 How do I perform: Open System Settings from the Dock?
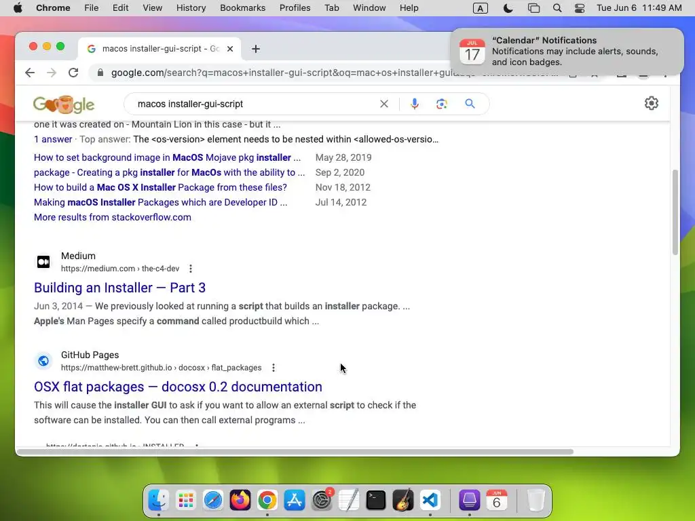[x=322, y=501]
